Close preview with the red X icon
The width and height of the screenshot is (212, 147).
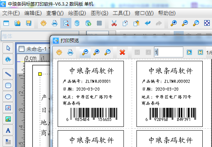coord(122,52)
